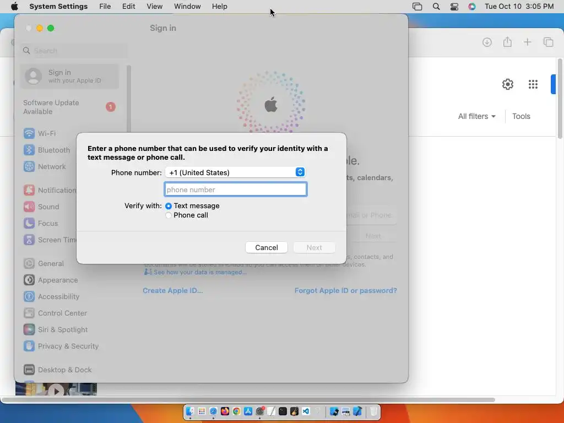Screen dimensions: 564x423
Task: Click the Stage Manager windows icon in the menu bar
Action: tap(417, 7)
